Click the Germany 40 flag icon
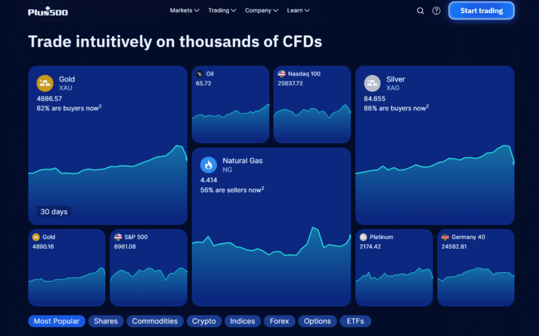Viewport: 539px width, 336px height. click(445, 237)
